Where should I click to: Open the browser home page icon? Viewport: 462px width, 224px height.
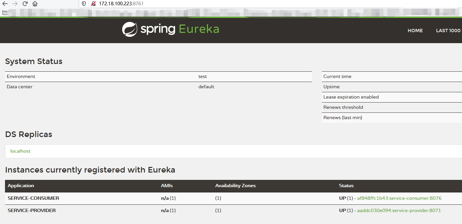coord(35,4)
